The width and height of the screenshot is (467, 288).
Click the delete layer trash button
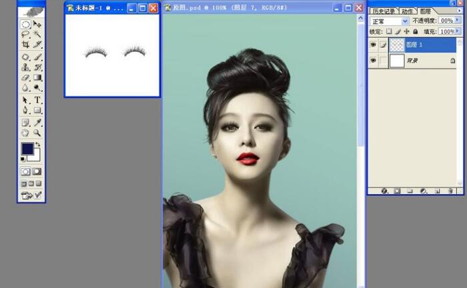(451, 191)
